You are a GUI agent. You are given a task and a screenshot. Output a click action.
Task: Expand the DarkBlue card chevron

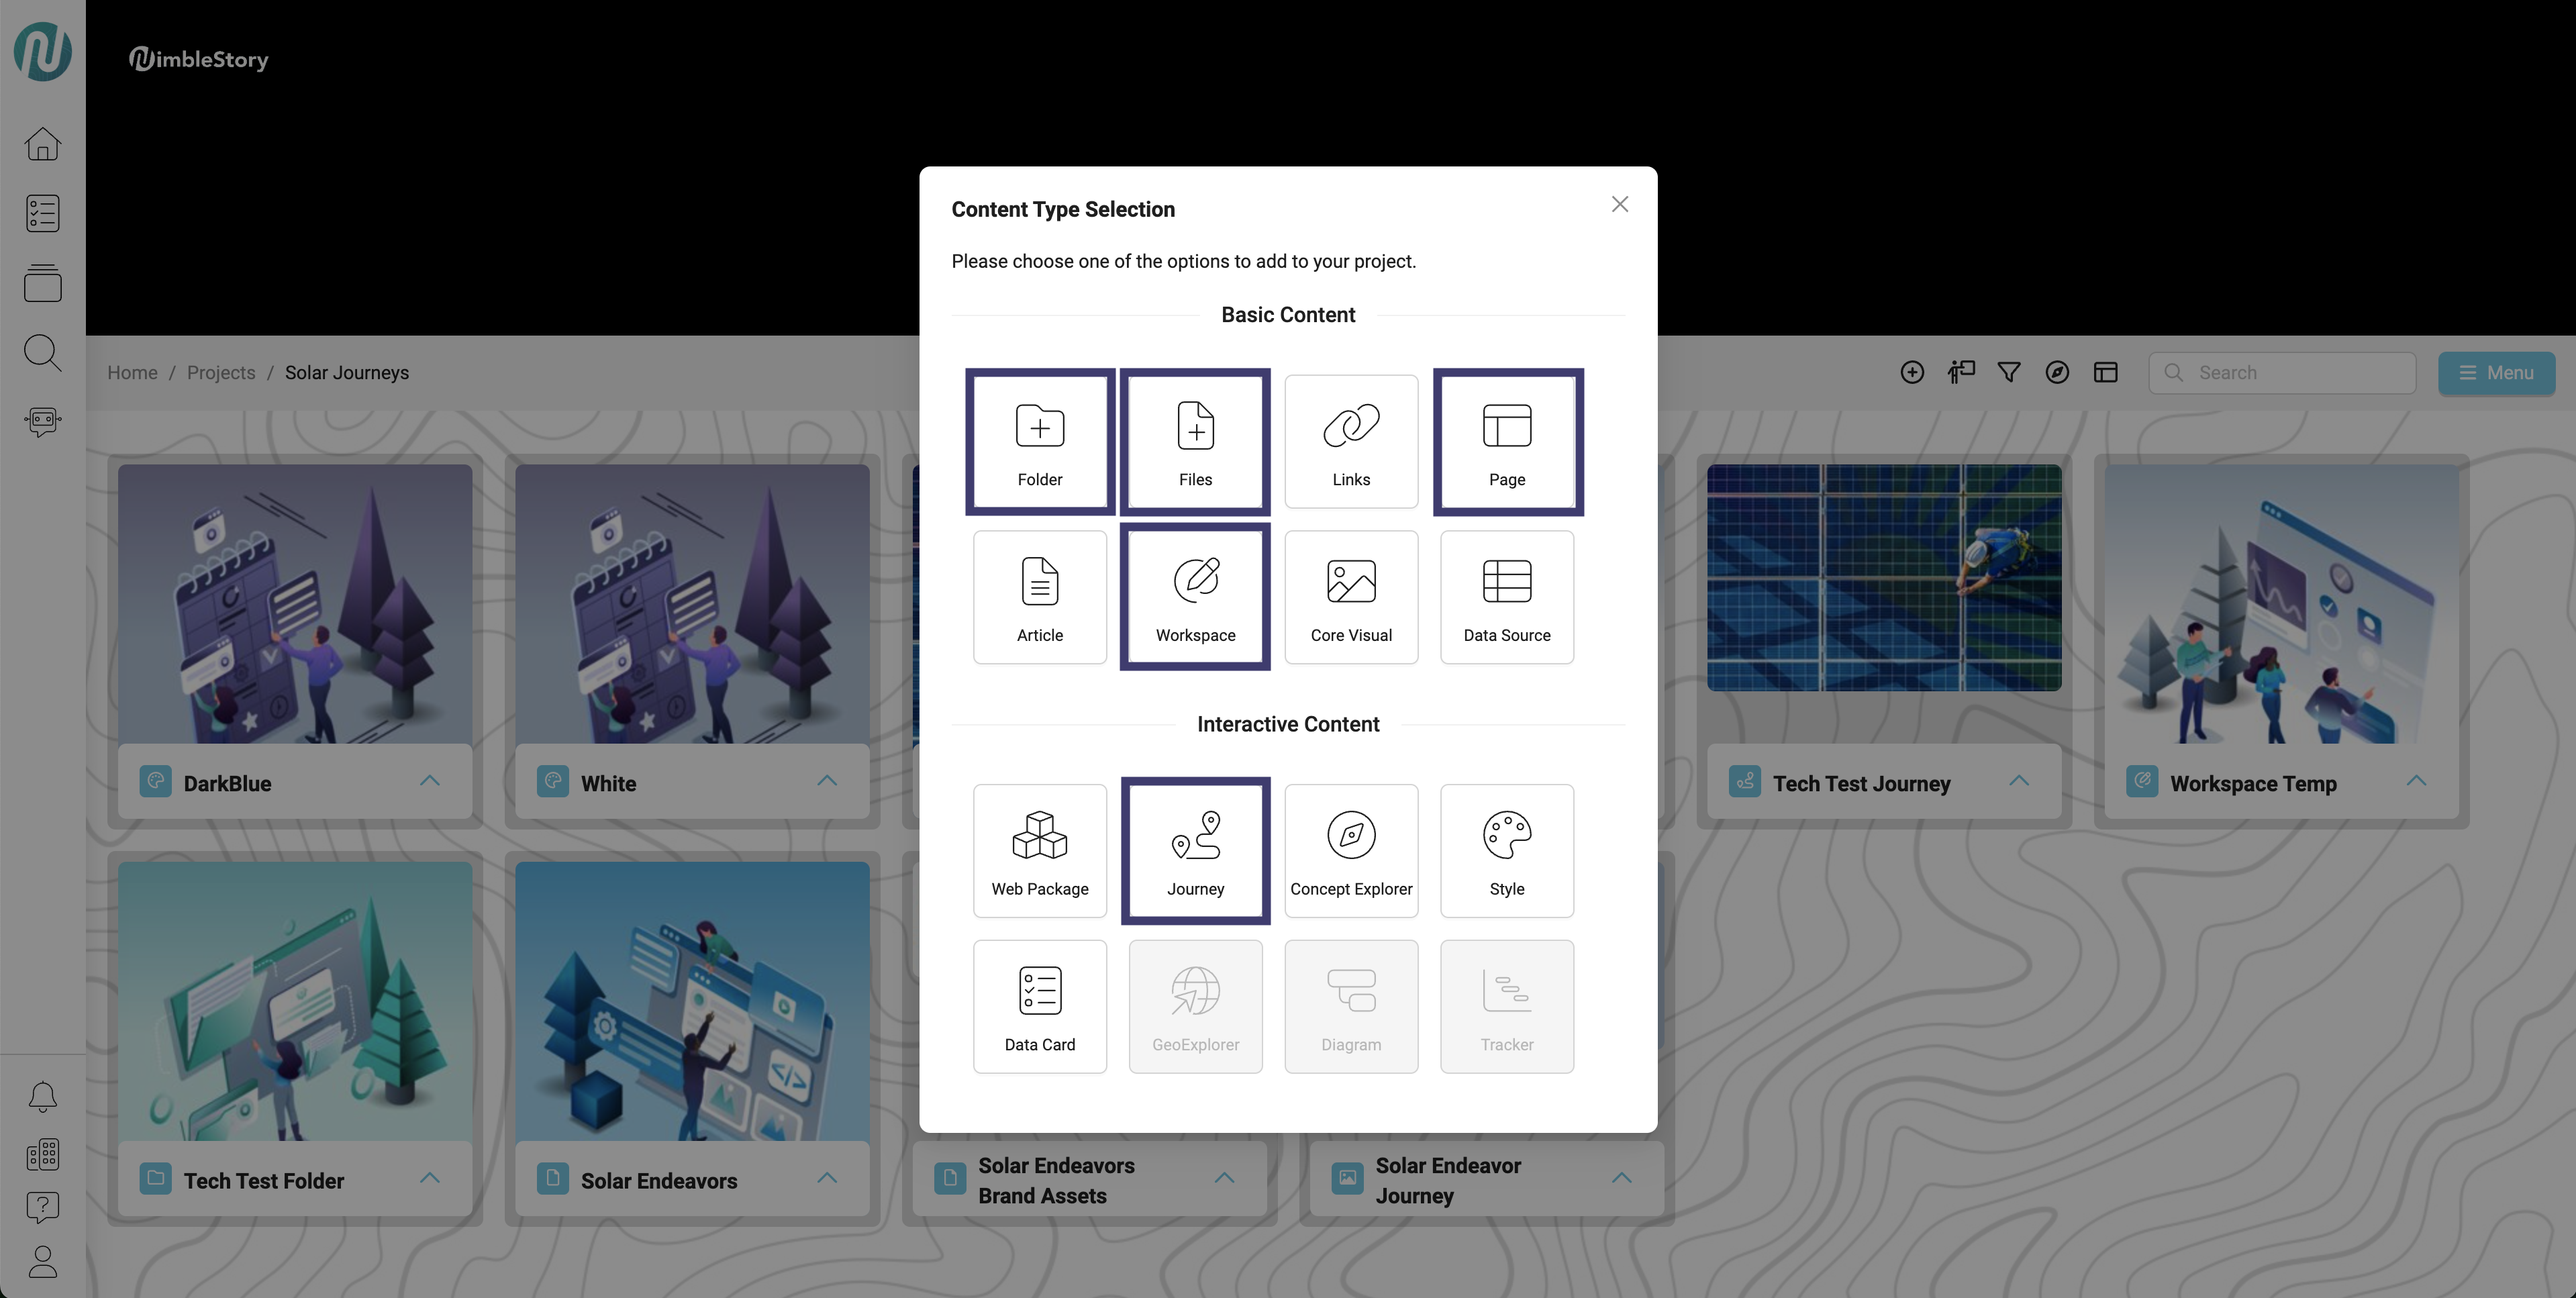pyautogui.click(x=429, y=781)
